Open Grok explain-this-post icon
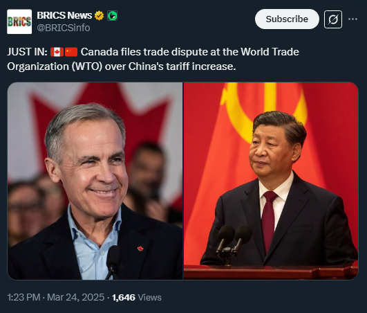Image resolution: width=367 pixels, height=313 pixels. (x=333, y=19)
